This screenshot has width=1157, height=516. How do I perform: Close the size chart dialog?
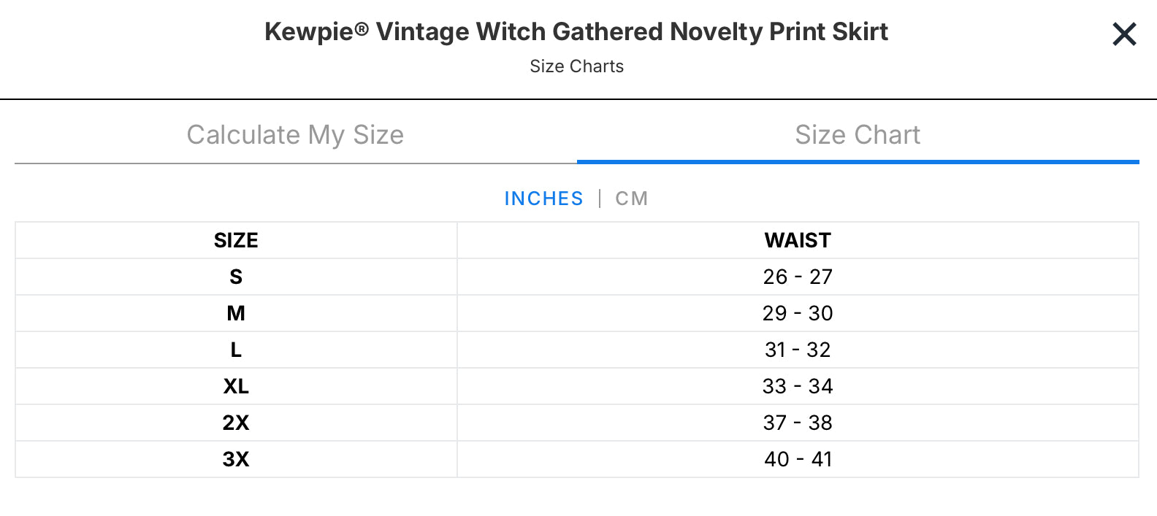(x=1124, y=34)
